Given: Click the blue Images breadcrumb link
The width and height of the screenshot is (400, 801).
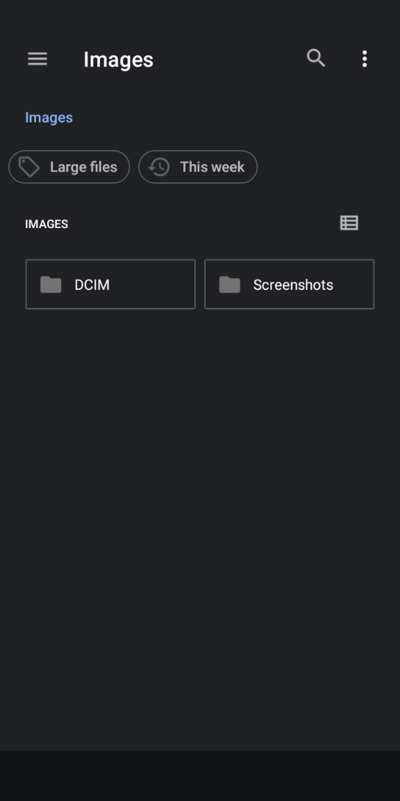Looking at the screenshot, I should tap(49, 118).
